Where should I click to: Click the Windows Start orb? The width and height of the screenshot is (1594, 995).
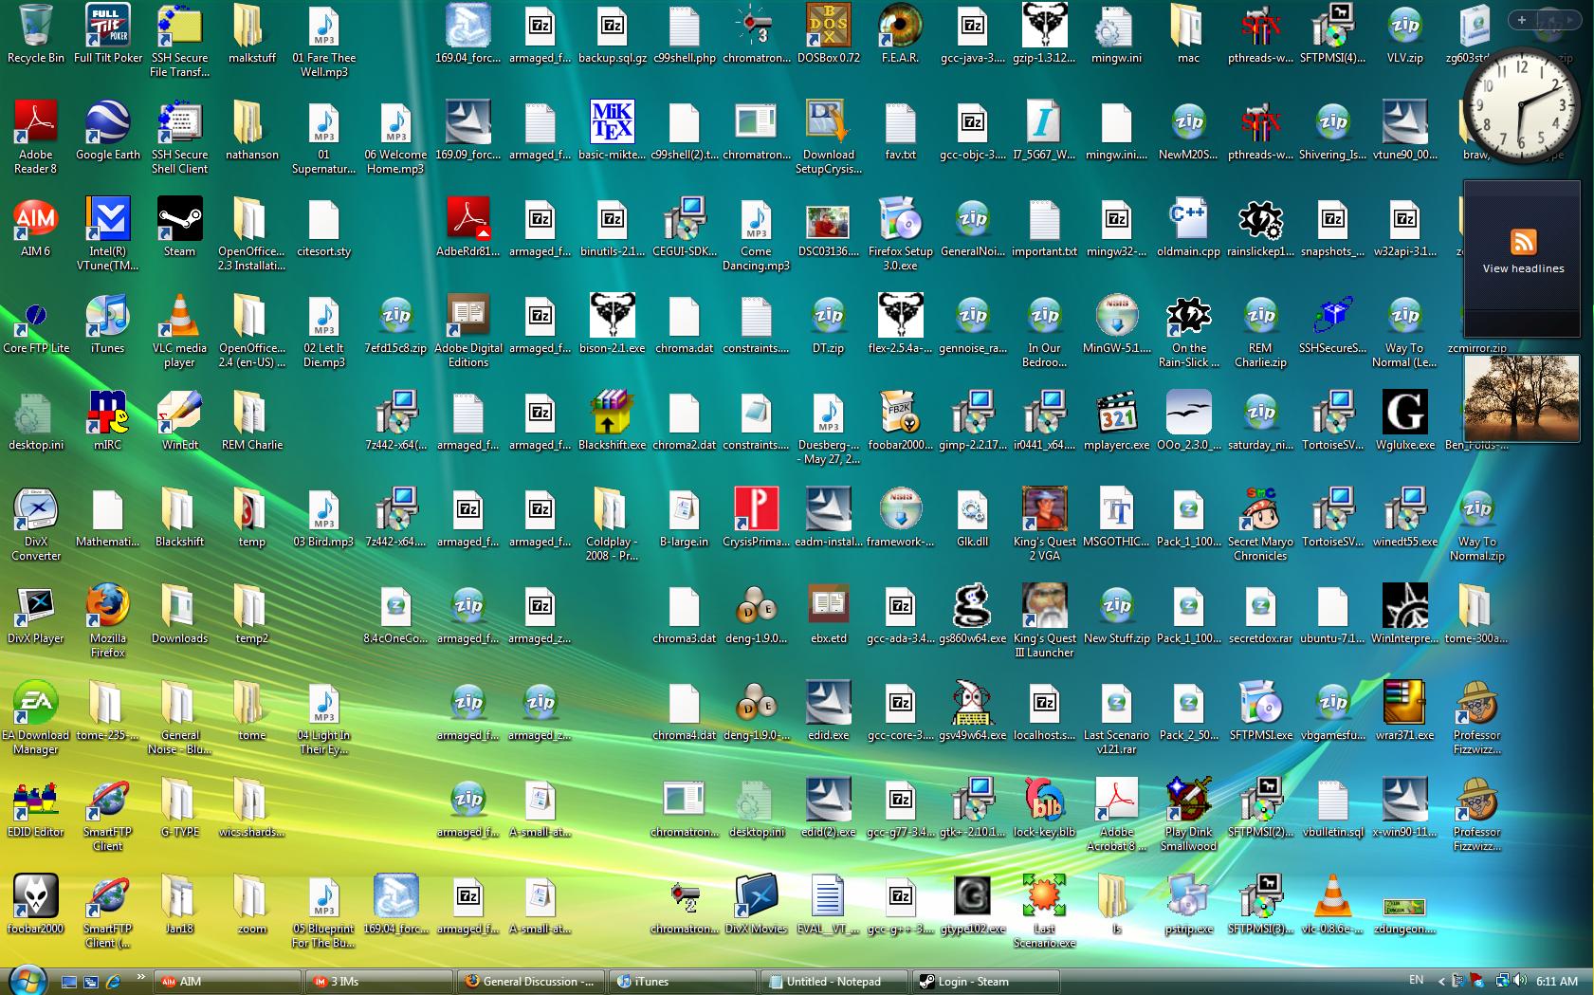pyautogui.click(x=27, y=980)
